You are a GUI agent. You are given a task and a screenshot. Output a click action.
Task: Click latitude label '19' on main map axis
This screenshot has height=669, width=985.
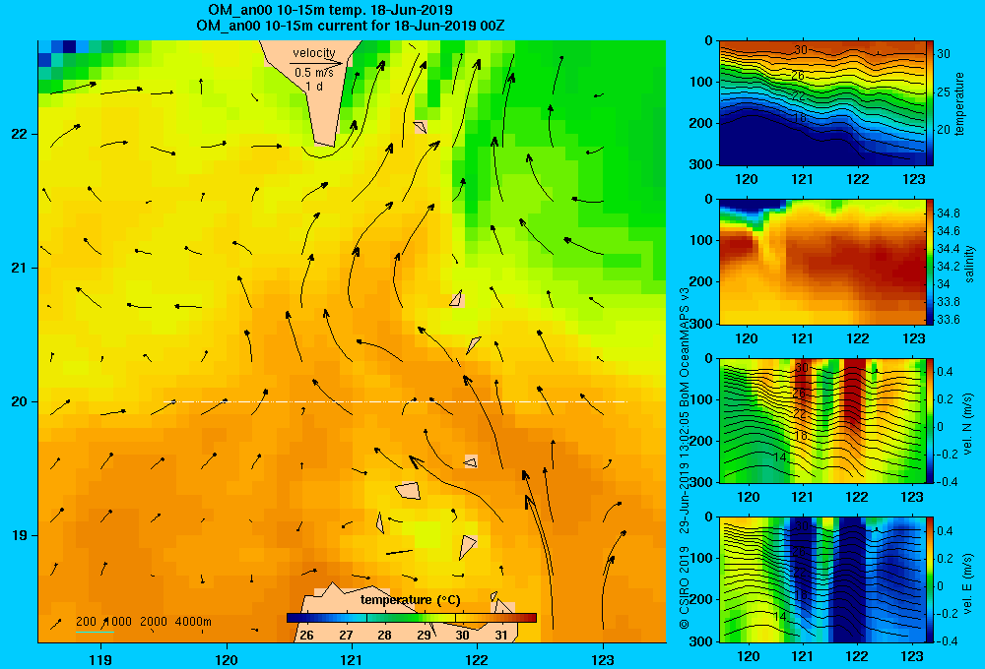click(x=19, y=535)
